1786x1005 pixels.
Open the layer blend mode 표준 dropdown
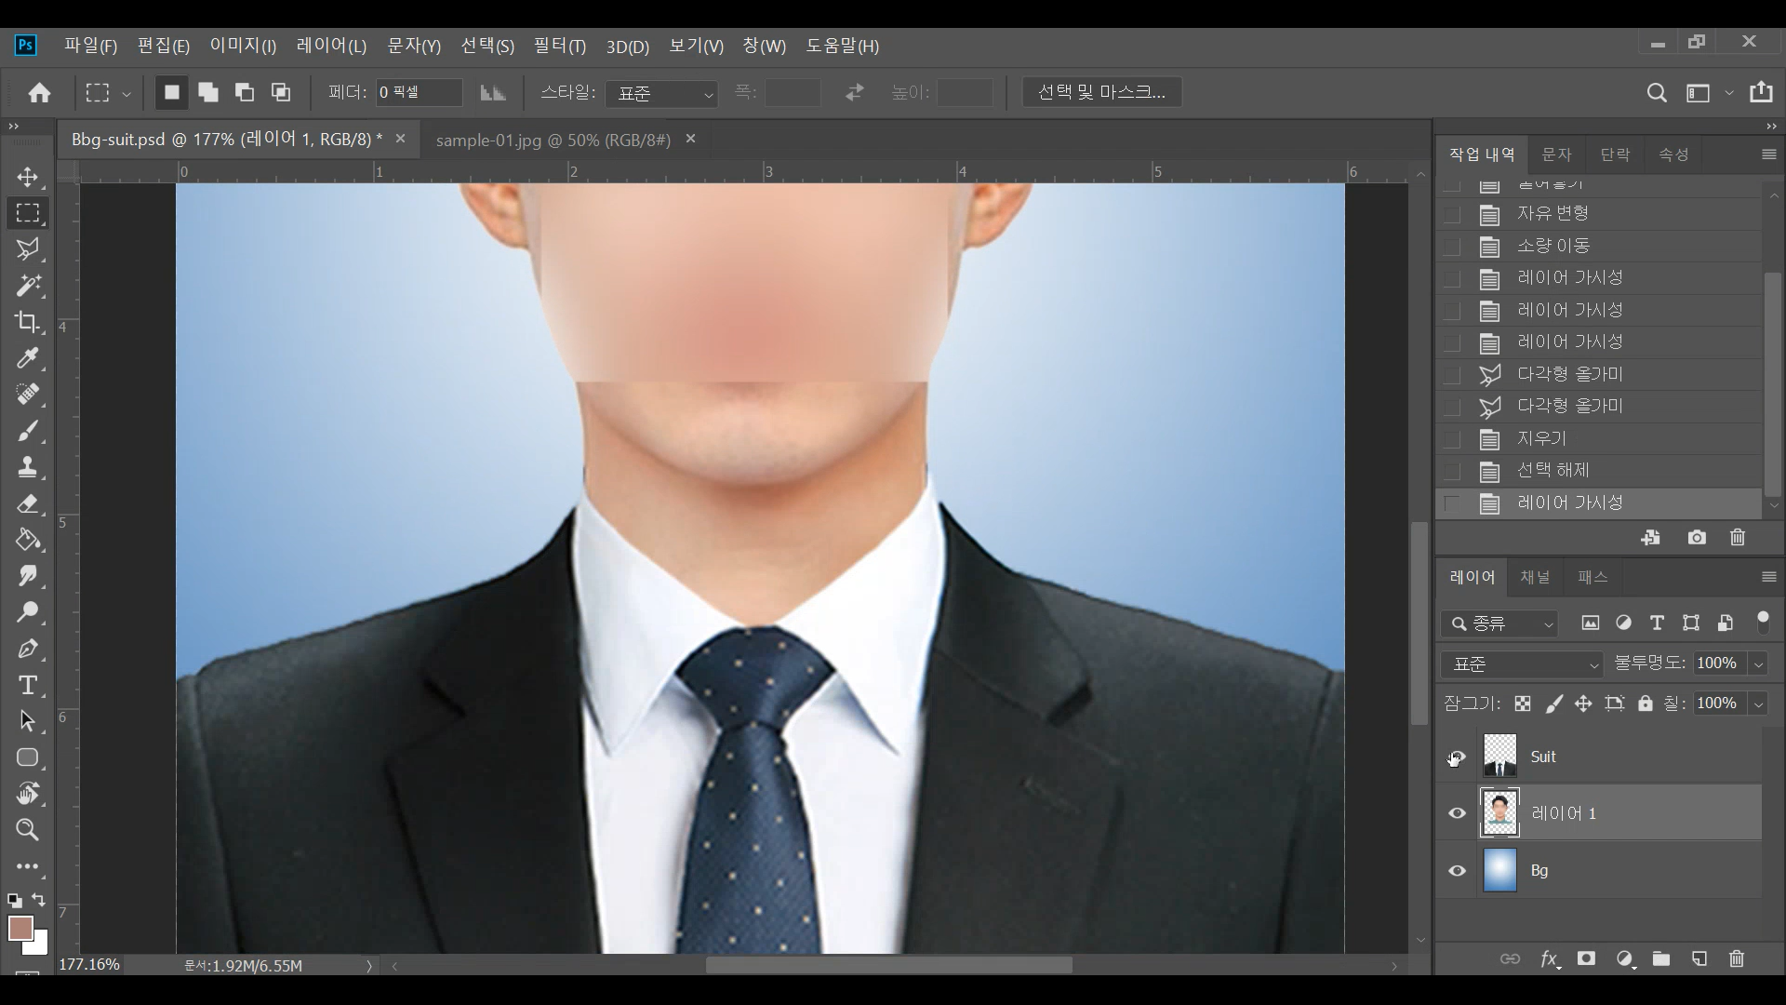point(1522,664)
